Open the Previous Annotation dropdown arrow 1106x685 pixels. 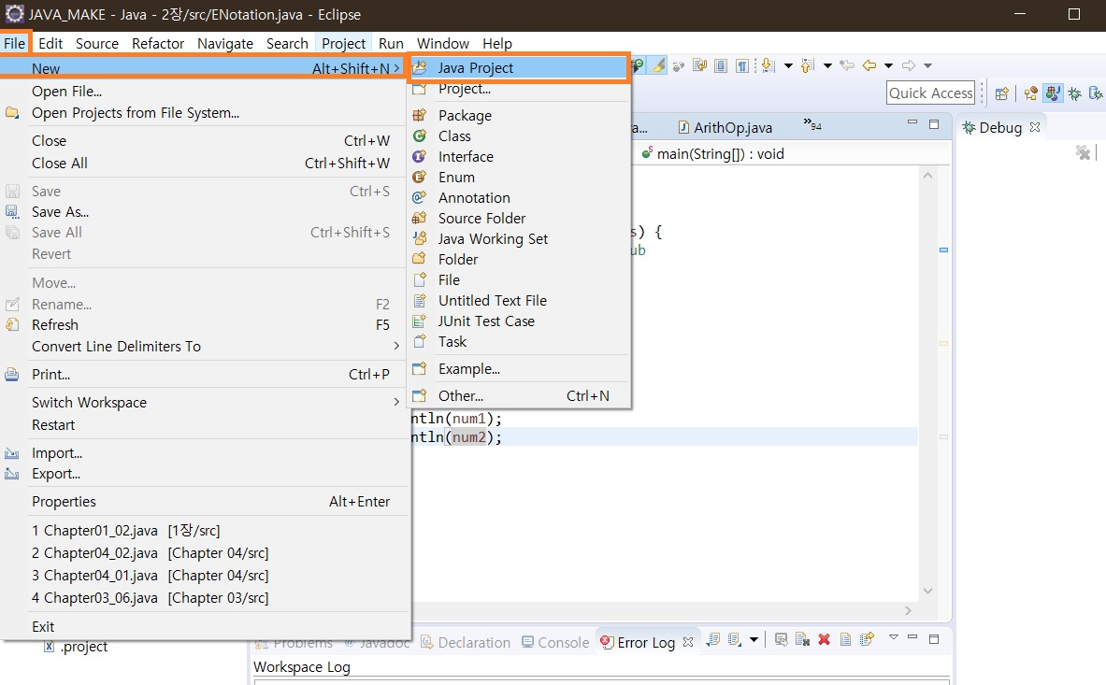[x=827, y=65]
